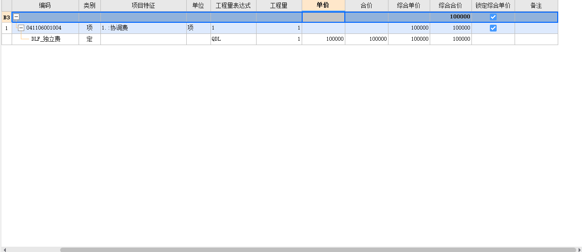Select 综合合价 cell in DLF_独立费 row
This screenshot has width=582, height=252.
click(451, 39)
